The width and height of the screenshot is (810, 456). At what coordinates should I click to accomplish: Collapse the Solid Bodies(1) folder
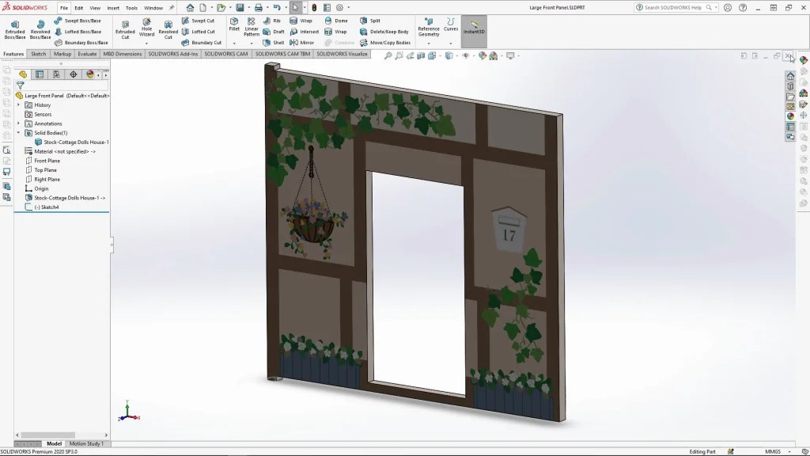click(x=19, y=133)
